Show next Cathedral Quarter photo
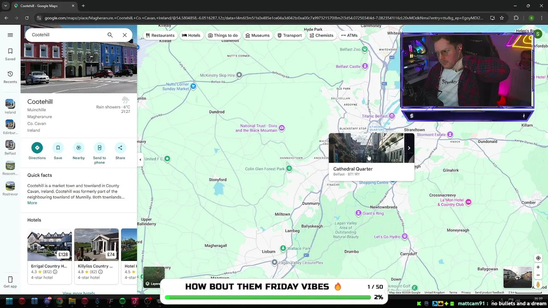 tap(409, 148)
